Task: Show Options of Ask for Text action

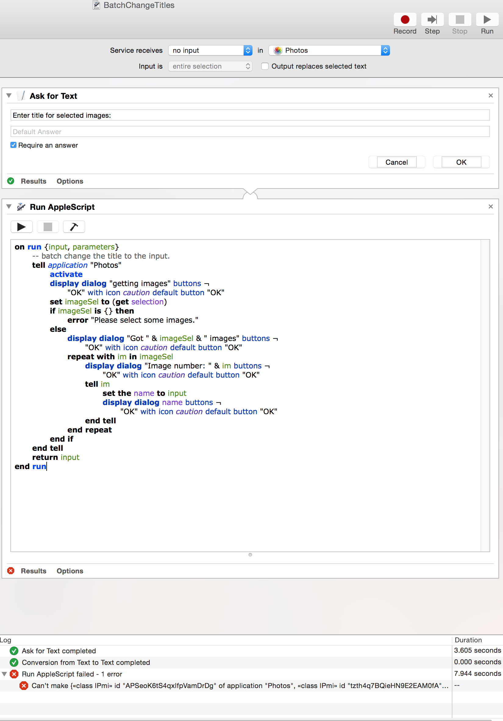Action: click(70, 181)
